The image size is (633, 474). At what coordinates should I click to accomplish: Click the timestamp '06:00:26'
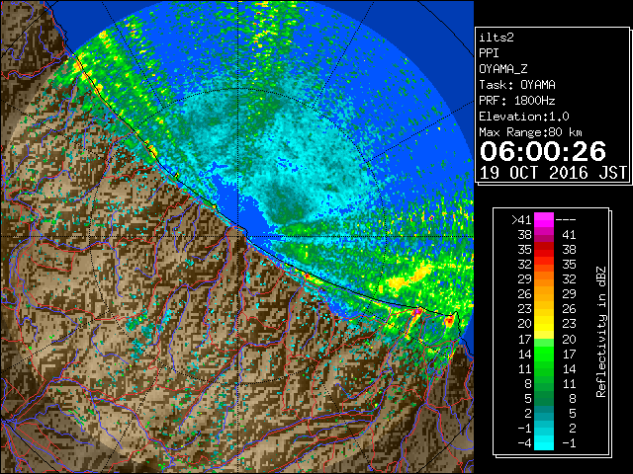point(543,151)
